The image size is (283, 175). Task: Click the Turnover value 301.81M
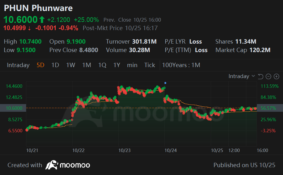tap(144, 42)
